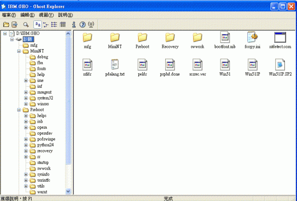Select the bootfont.nib file
This screenshot has height=201, width=297.
[x=225, y=40]
